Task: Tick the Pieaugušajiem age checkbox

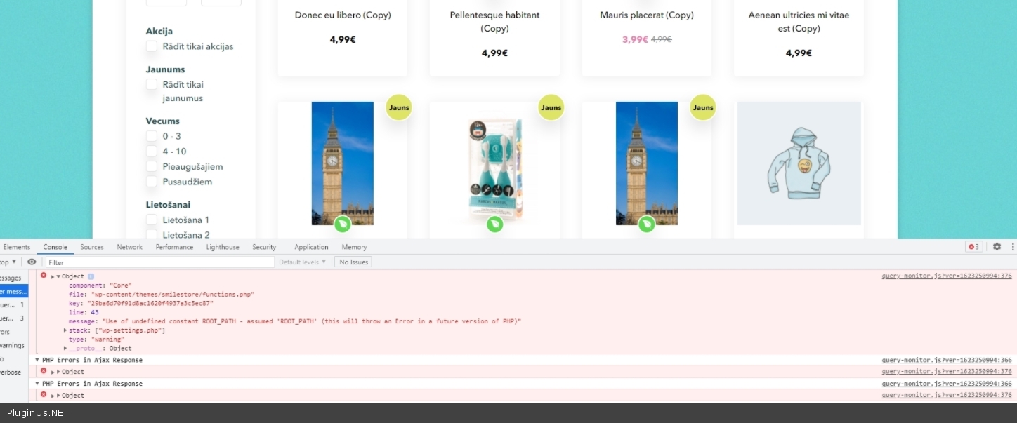Action: pos(152,167)
